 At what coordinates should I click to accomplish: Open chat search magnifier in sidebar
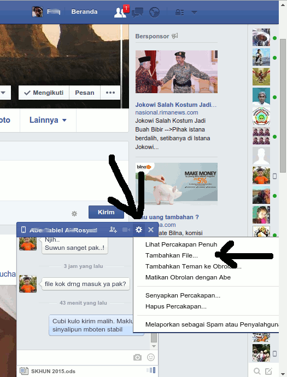[257, 371]
